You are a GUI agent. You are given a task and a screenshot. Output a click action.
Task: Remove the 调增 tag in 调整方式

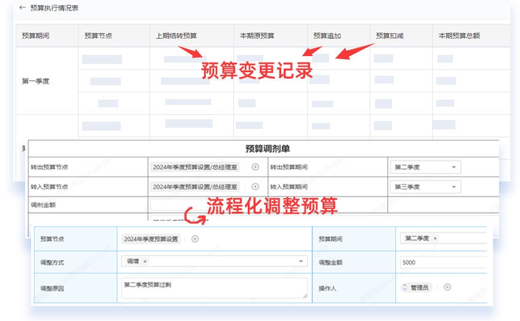tap(145, 261)
